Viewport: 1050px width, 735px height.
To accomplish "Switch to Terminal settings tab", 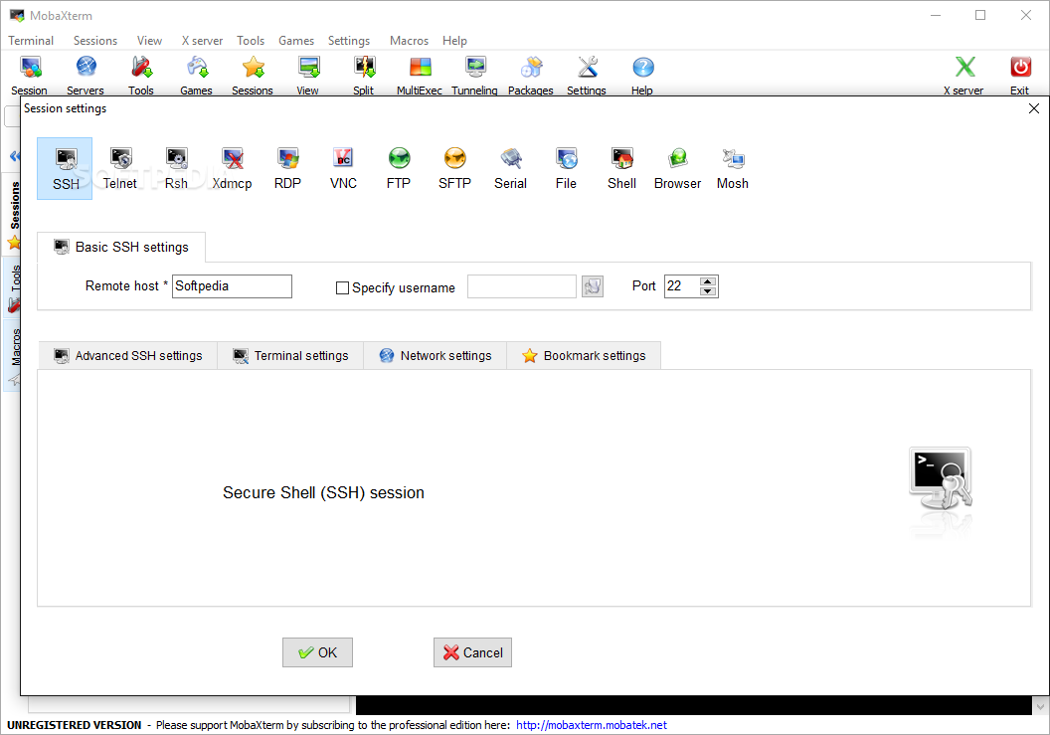I will point(290,356).
